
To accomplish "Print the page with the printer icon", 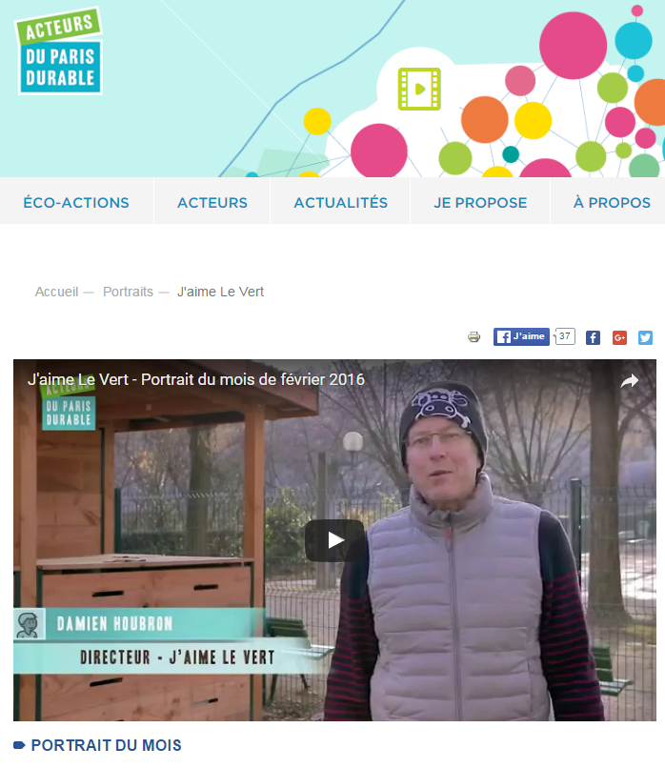I will (x=474, y=337).
